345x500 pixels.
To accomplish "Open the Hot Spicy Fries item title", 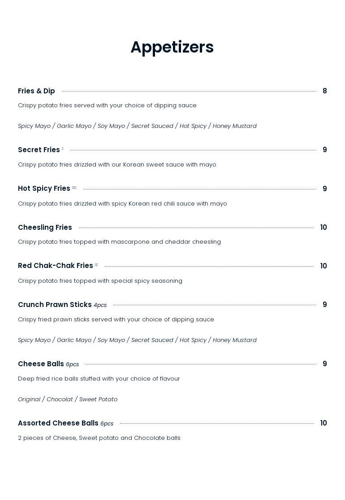I will point(44,189).
